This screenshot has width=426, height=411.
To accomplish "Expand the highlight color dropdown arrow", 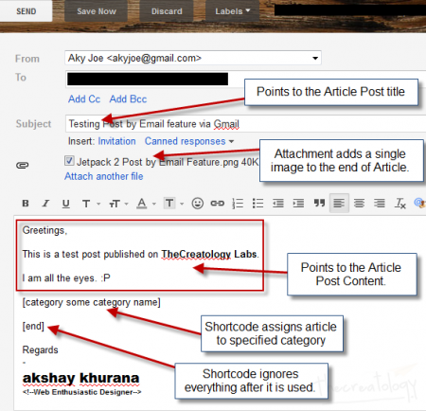I will (182, 204).
